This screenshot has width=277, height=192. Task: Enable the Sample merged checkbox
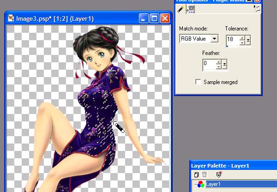tap(198, 82)
